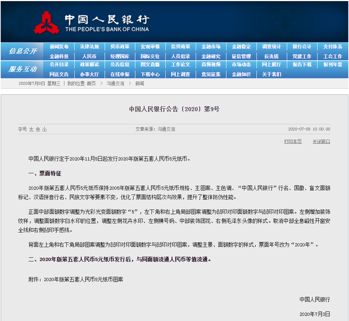The width and height of the screenshot is (349, 321).
Task: Click the People's Bank of China logo
Action: click(x=47, y=22)
